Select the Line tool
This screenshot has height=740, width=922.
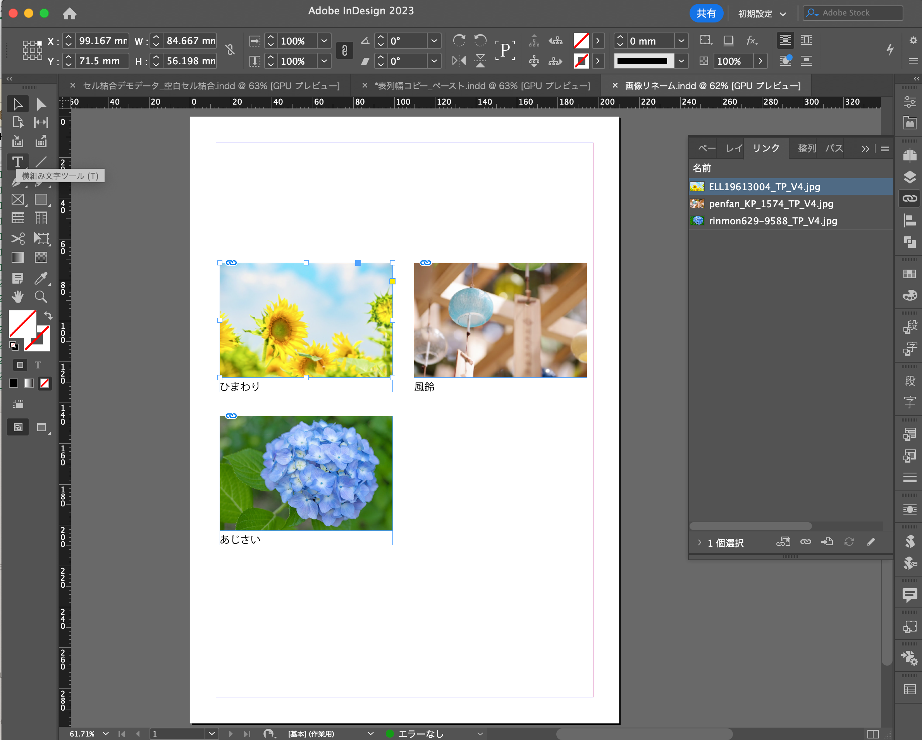41,162
